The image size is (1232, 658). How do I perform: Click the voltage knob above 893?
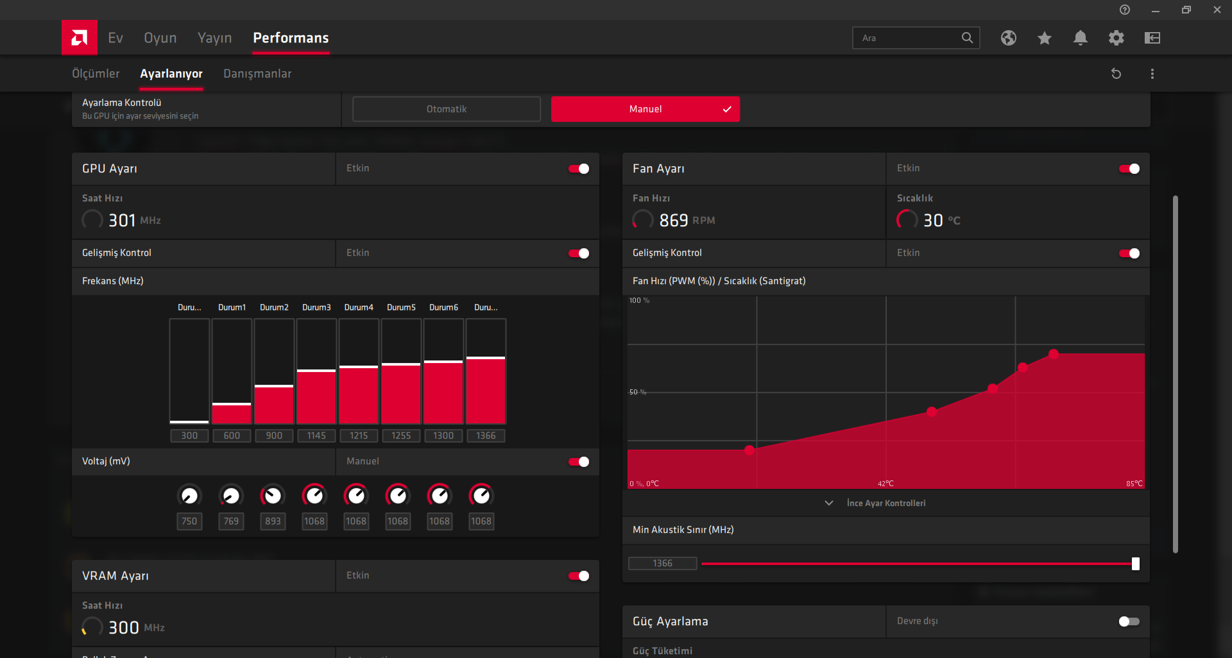point(273,496)
